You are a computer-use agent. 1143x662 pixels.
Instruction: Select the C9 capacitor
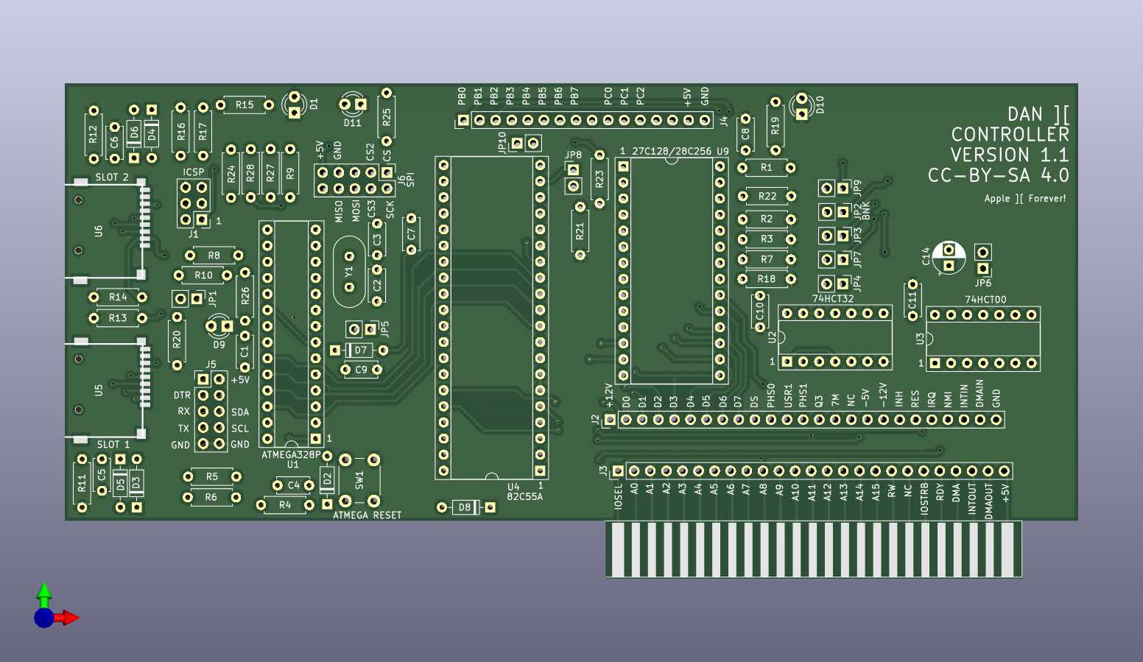pos(361,370)
